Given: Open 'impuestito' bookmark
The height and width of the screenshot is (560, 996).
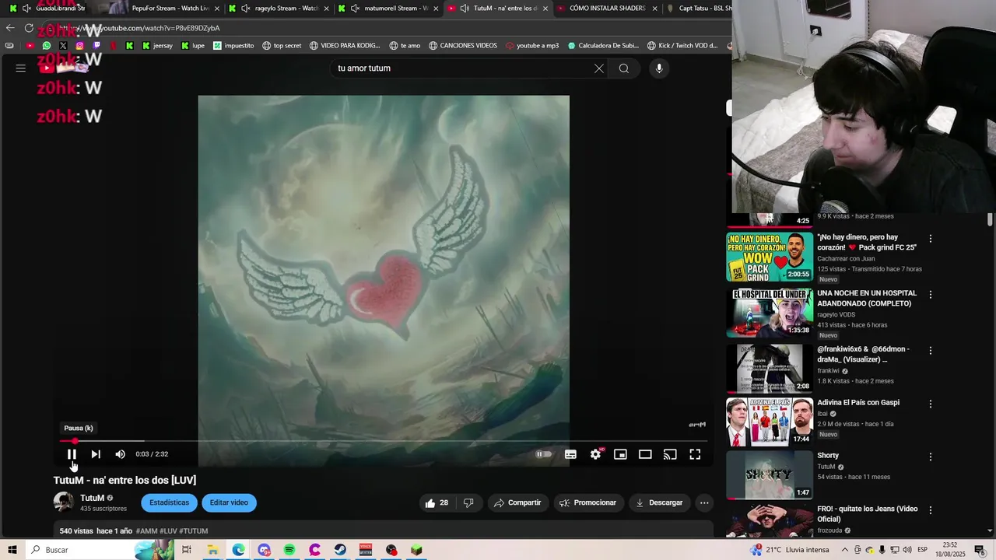Looking at the screenshot, I should pos(233,46).
